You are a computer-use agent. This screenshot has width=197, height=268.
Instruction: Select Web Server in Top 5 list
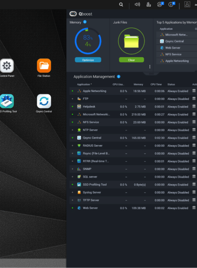(176, 48)
